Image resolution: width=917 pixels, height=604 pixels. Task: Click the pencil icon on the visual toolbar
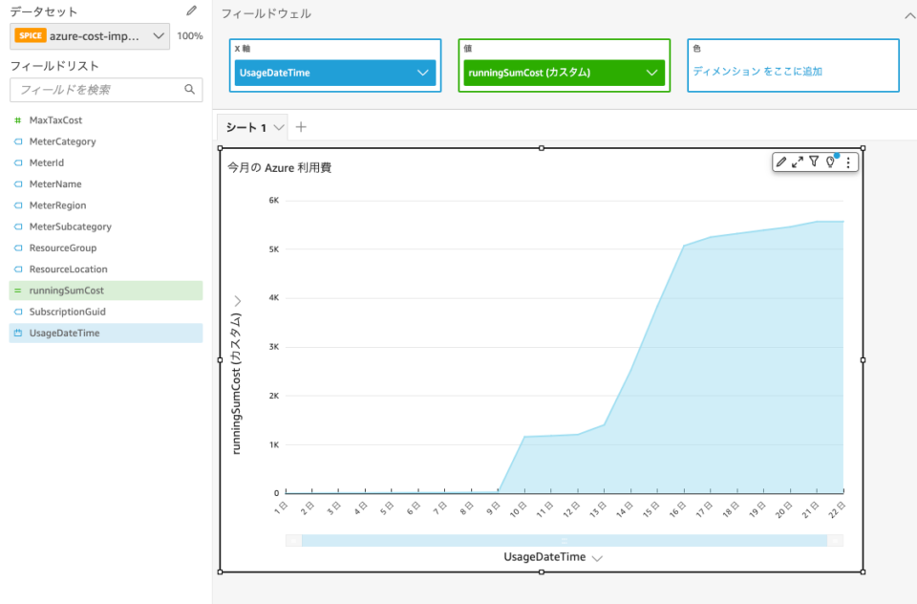point(781,162)
